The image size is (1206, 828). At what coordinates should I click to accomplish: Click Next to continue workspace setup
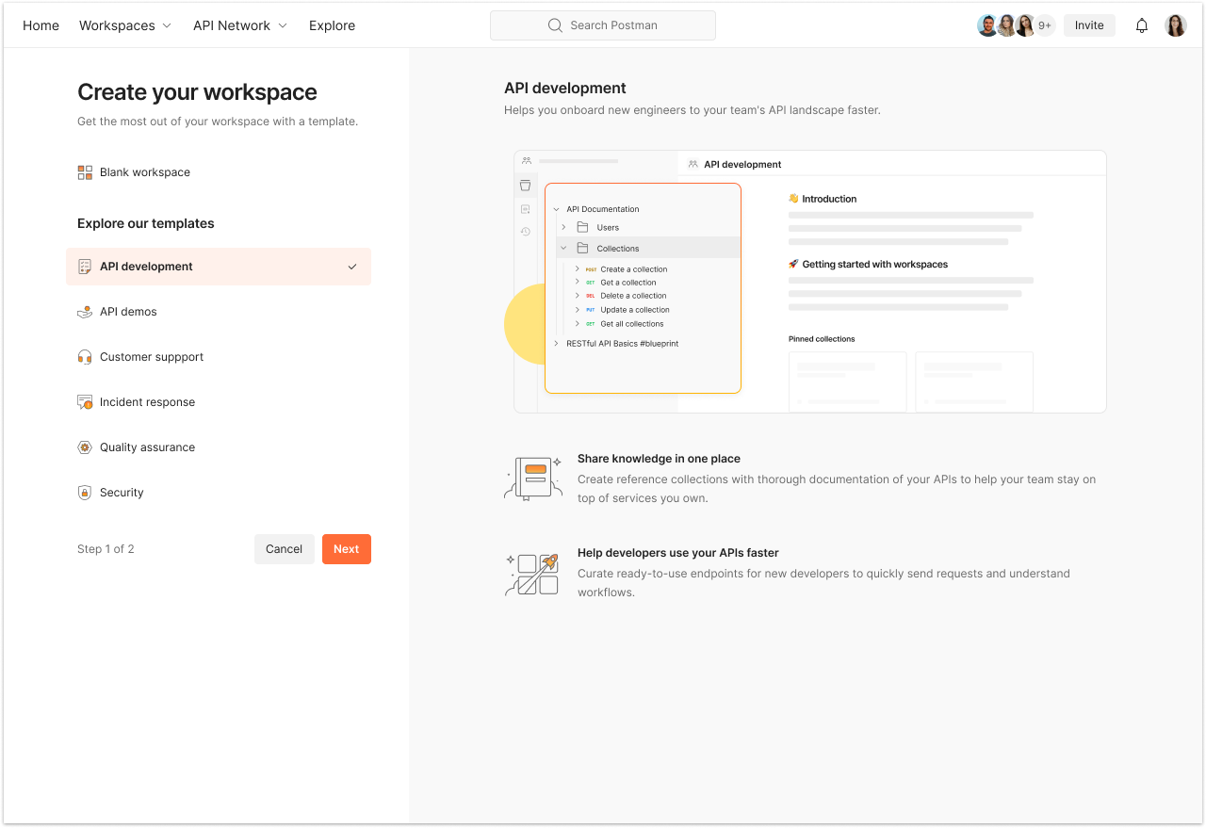[346, 548]
